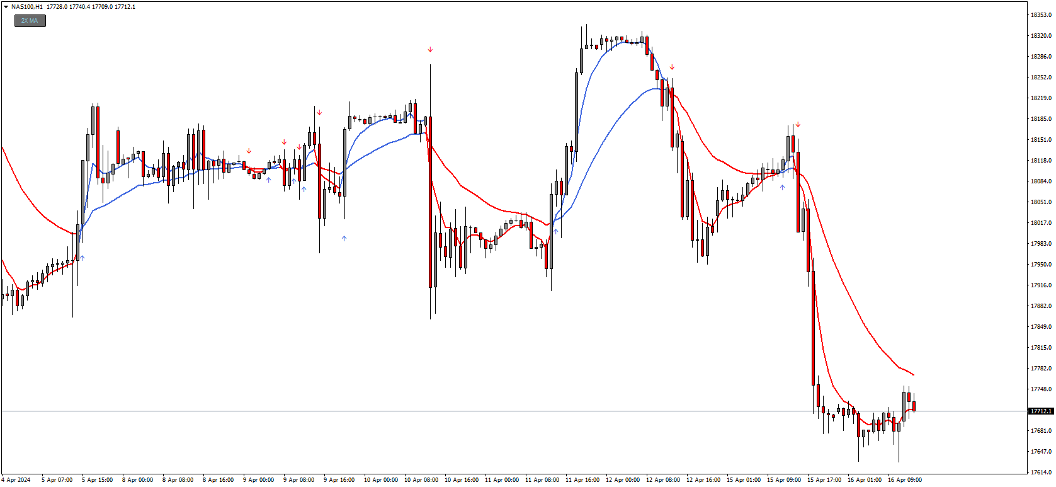Click the 11 Apr 00:00 time label
Viewport: 1056px width, 487px height.
501,480
